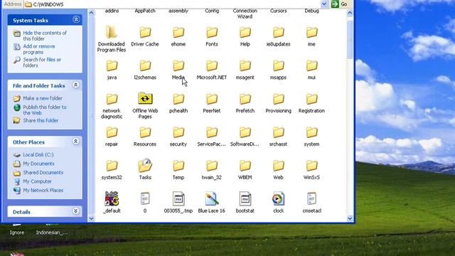
Task: Click Share this folder link
Action: (x=41, y=120)
